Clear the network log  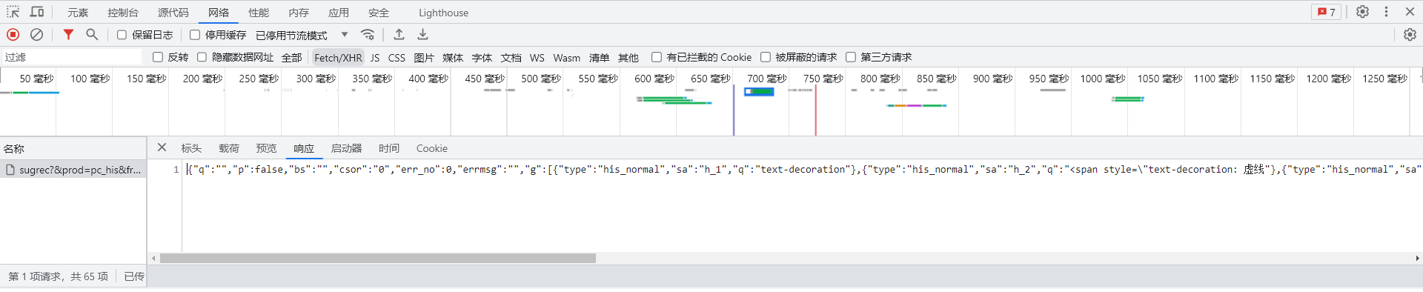[36, 35]
